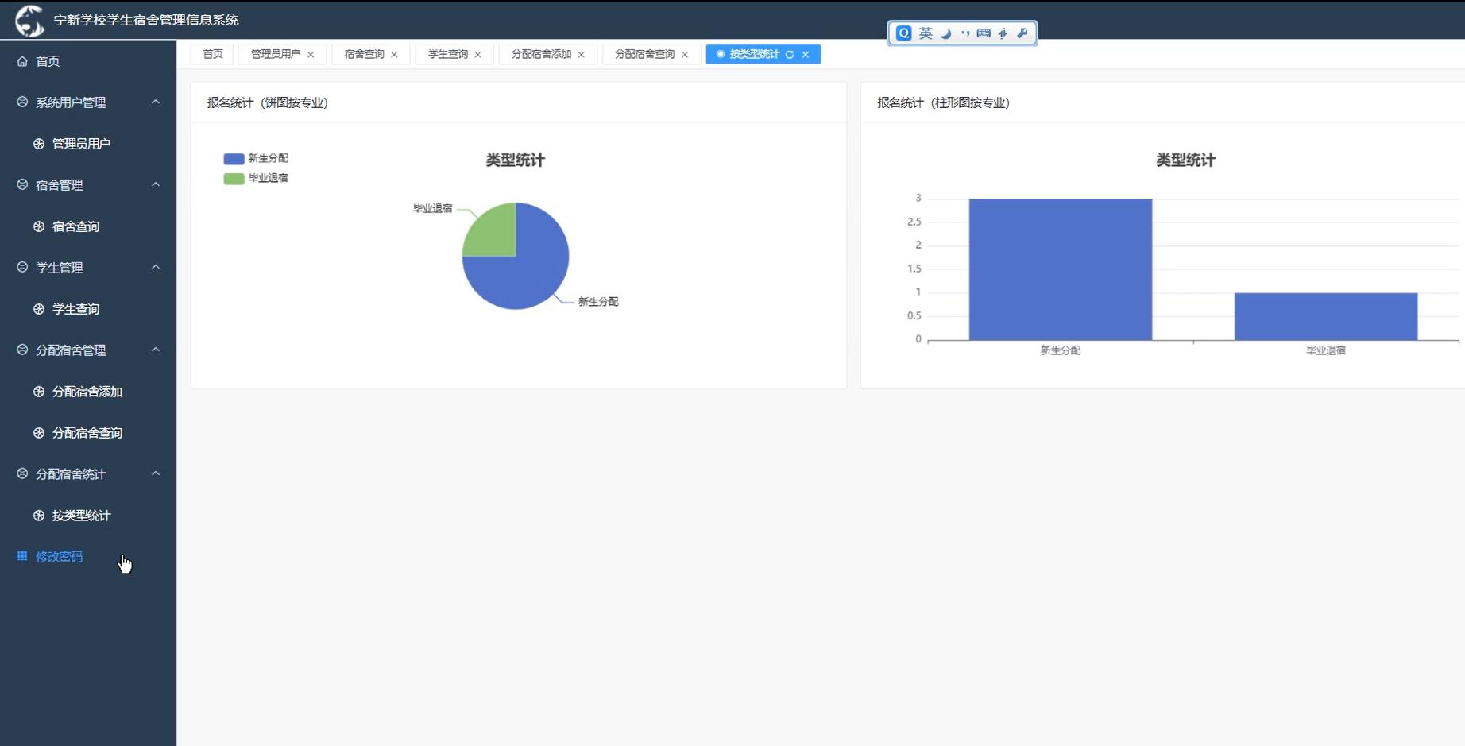Click the home icon beside 首页

coord(22,60)
